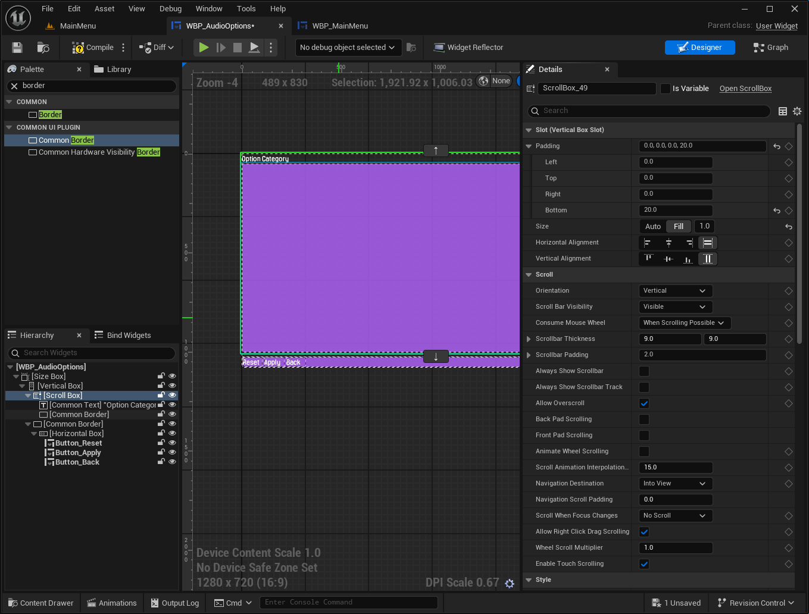Select fill horizontal alignment icon

[x=707, y=243]
